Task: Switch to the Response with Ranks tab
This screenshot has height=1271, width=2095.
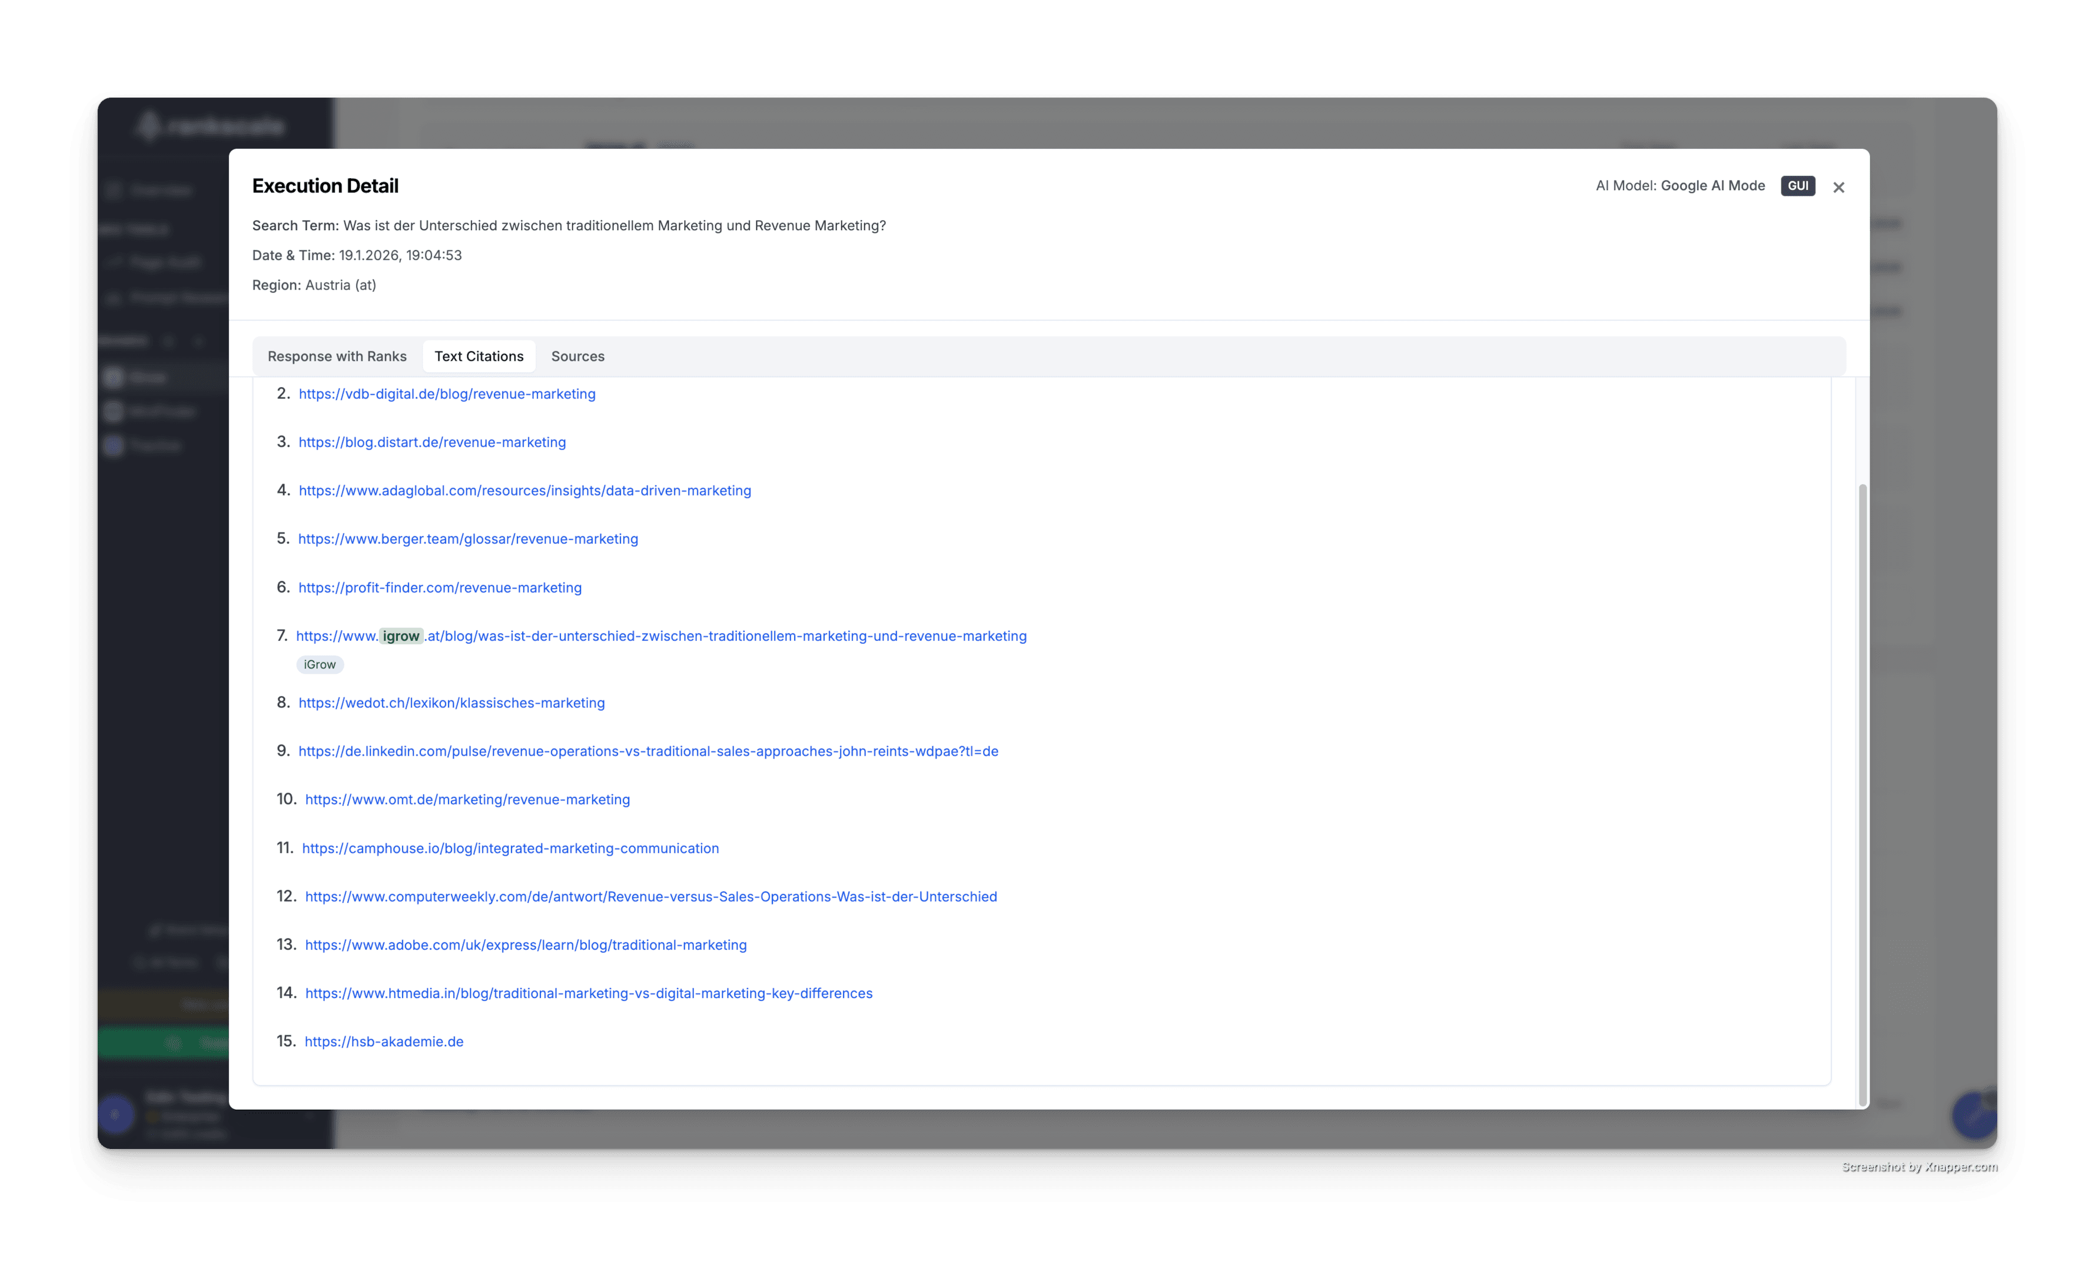Action: point(337,356)
